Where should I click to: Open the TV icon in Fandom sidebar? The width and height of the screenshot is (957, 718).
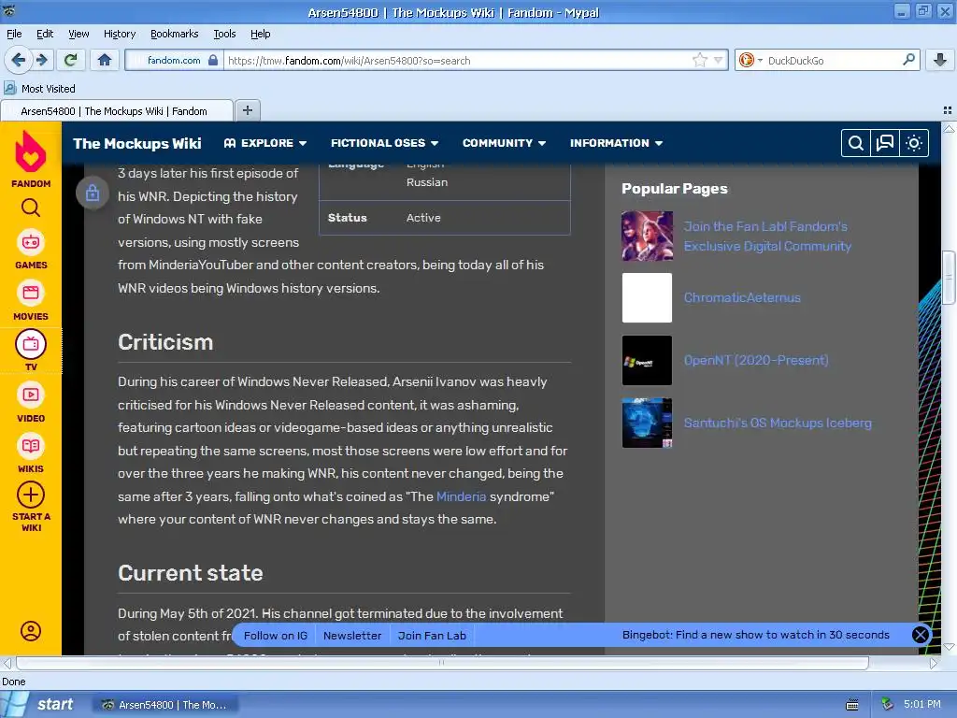[31, 344]
